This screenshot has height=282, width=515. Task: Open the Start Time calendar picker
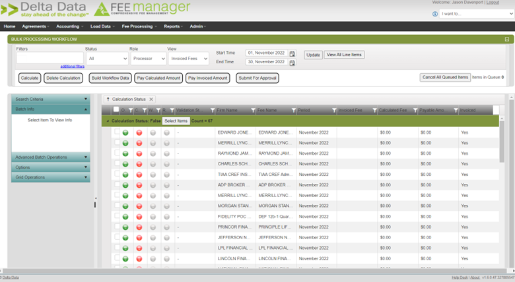(292, 53)
